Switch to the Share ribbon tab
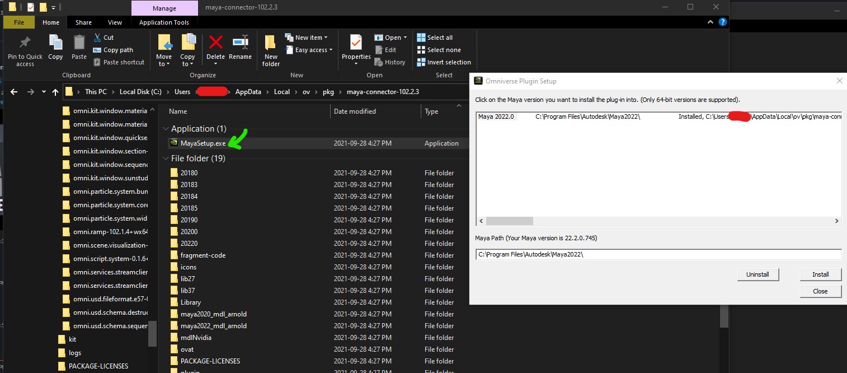847x373 pixels. (84, 22)
